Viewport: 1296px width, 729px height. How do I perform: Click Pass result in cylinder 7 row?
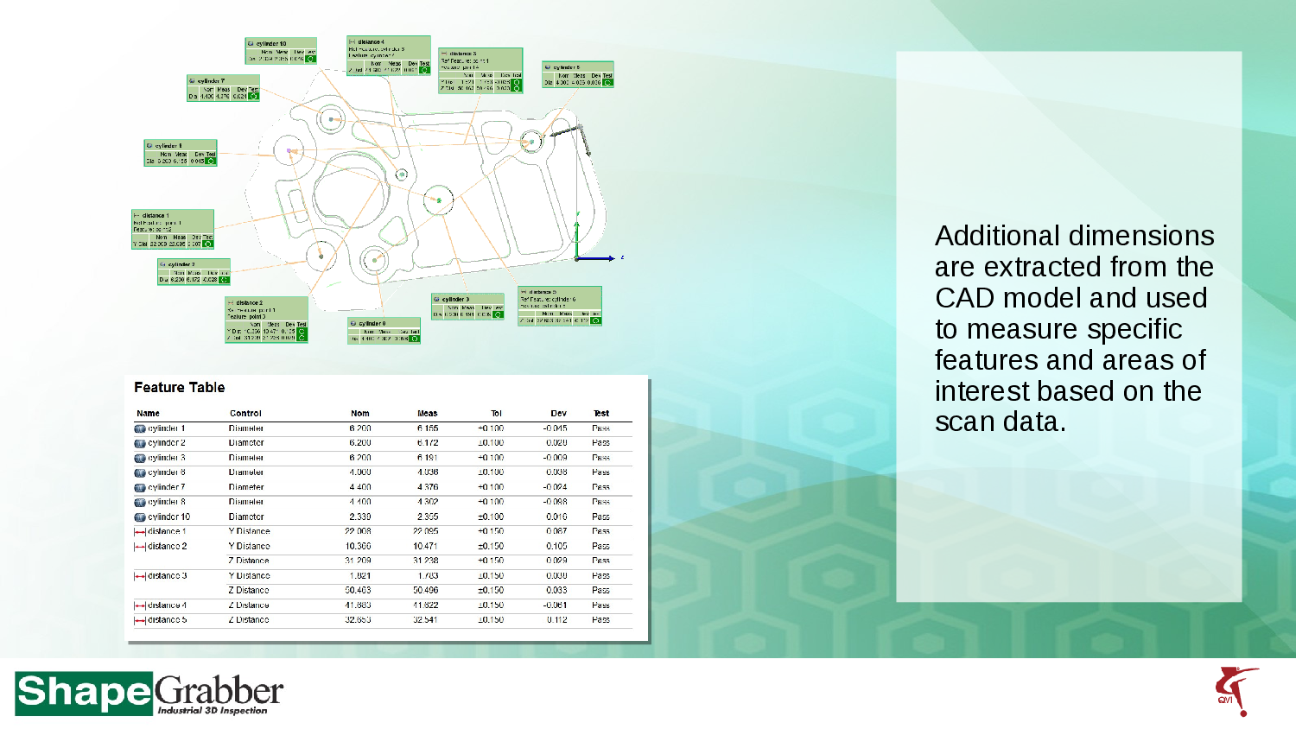tap(600, 487)
